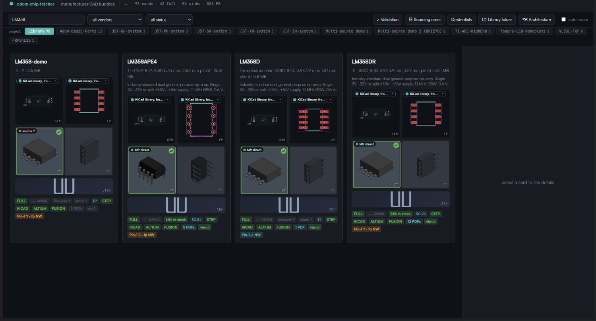Focus the LM358 search field
596x321 pixels.
click(46, 19)
